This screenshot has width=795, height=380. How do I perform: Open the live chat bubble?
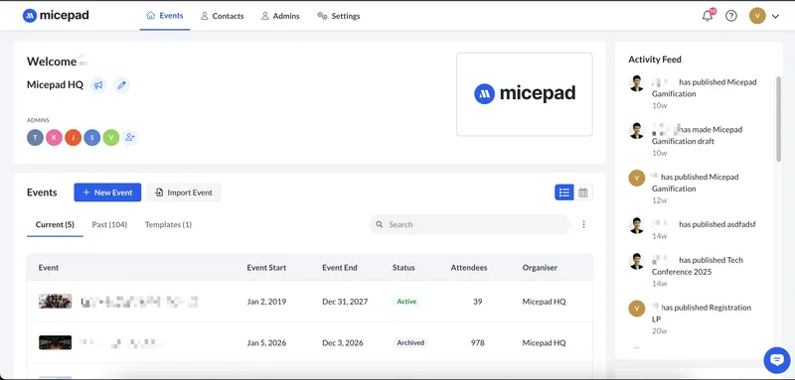[x=777, y=360]
